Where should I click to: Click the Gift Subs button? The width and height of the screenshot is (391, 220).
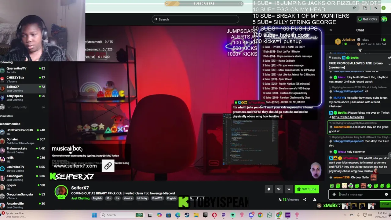click(x=307, y=189)
